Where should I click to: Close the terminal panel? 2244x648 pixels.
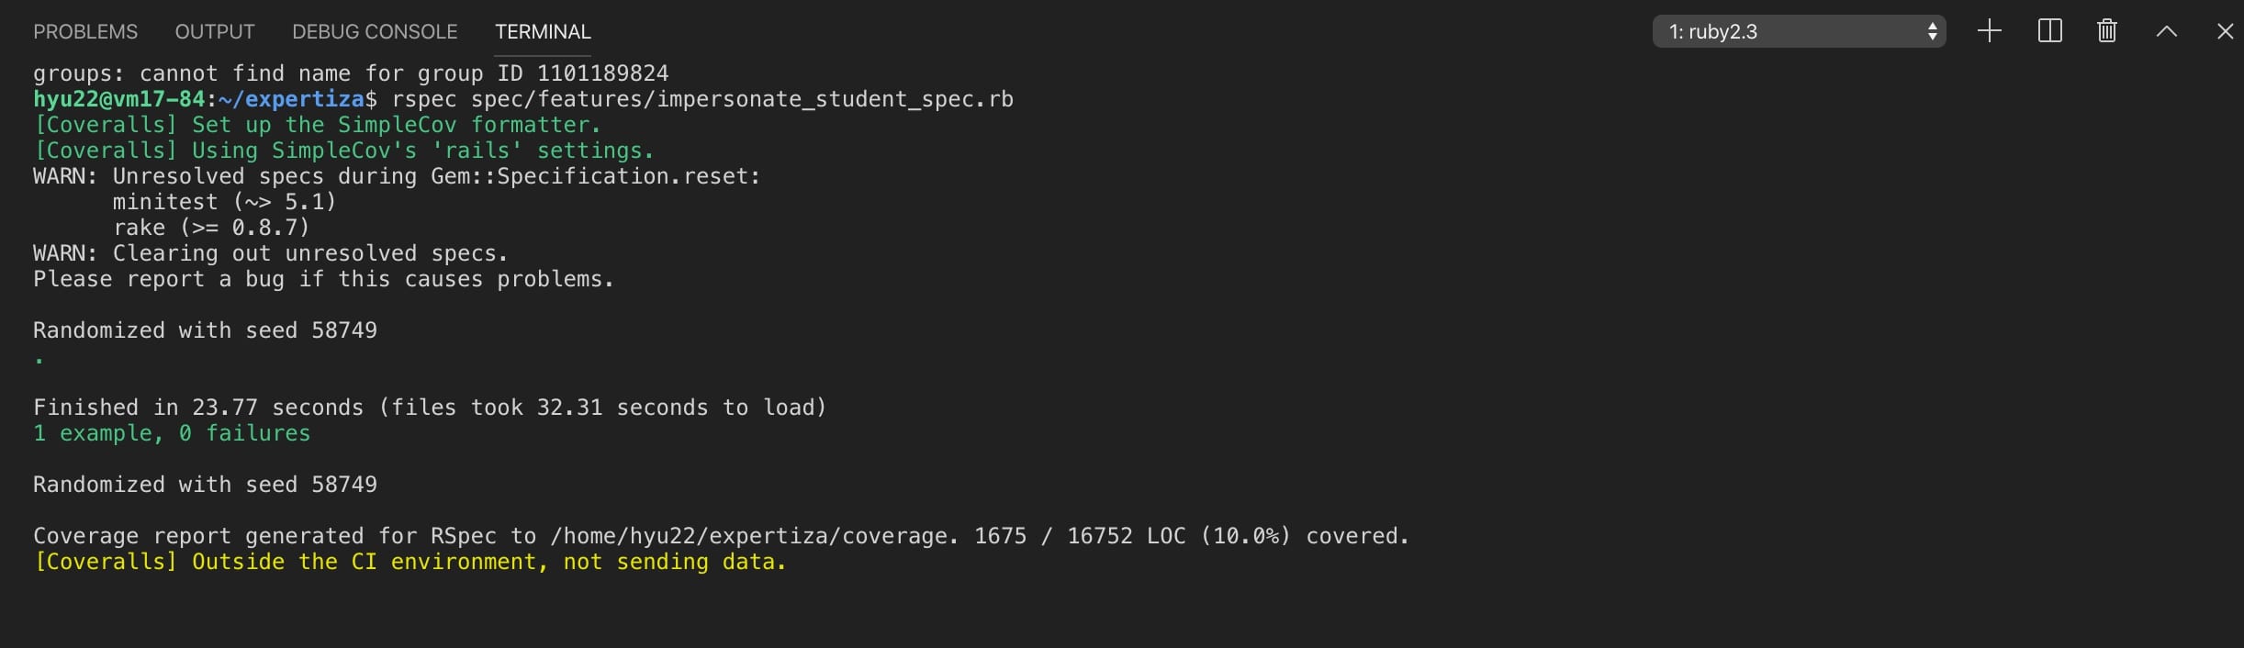coord(2225,31)
